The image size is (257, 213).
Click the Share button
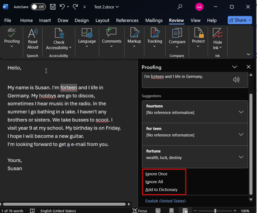click(x=240, y=20)
